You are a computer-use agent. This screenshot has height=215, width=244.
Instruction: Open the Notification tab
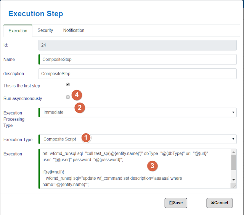click(x=74, y=30)
